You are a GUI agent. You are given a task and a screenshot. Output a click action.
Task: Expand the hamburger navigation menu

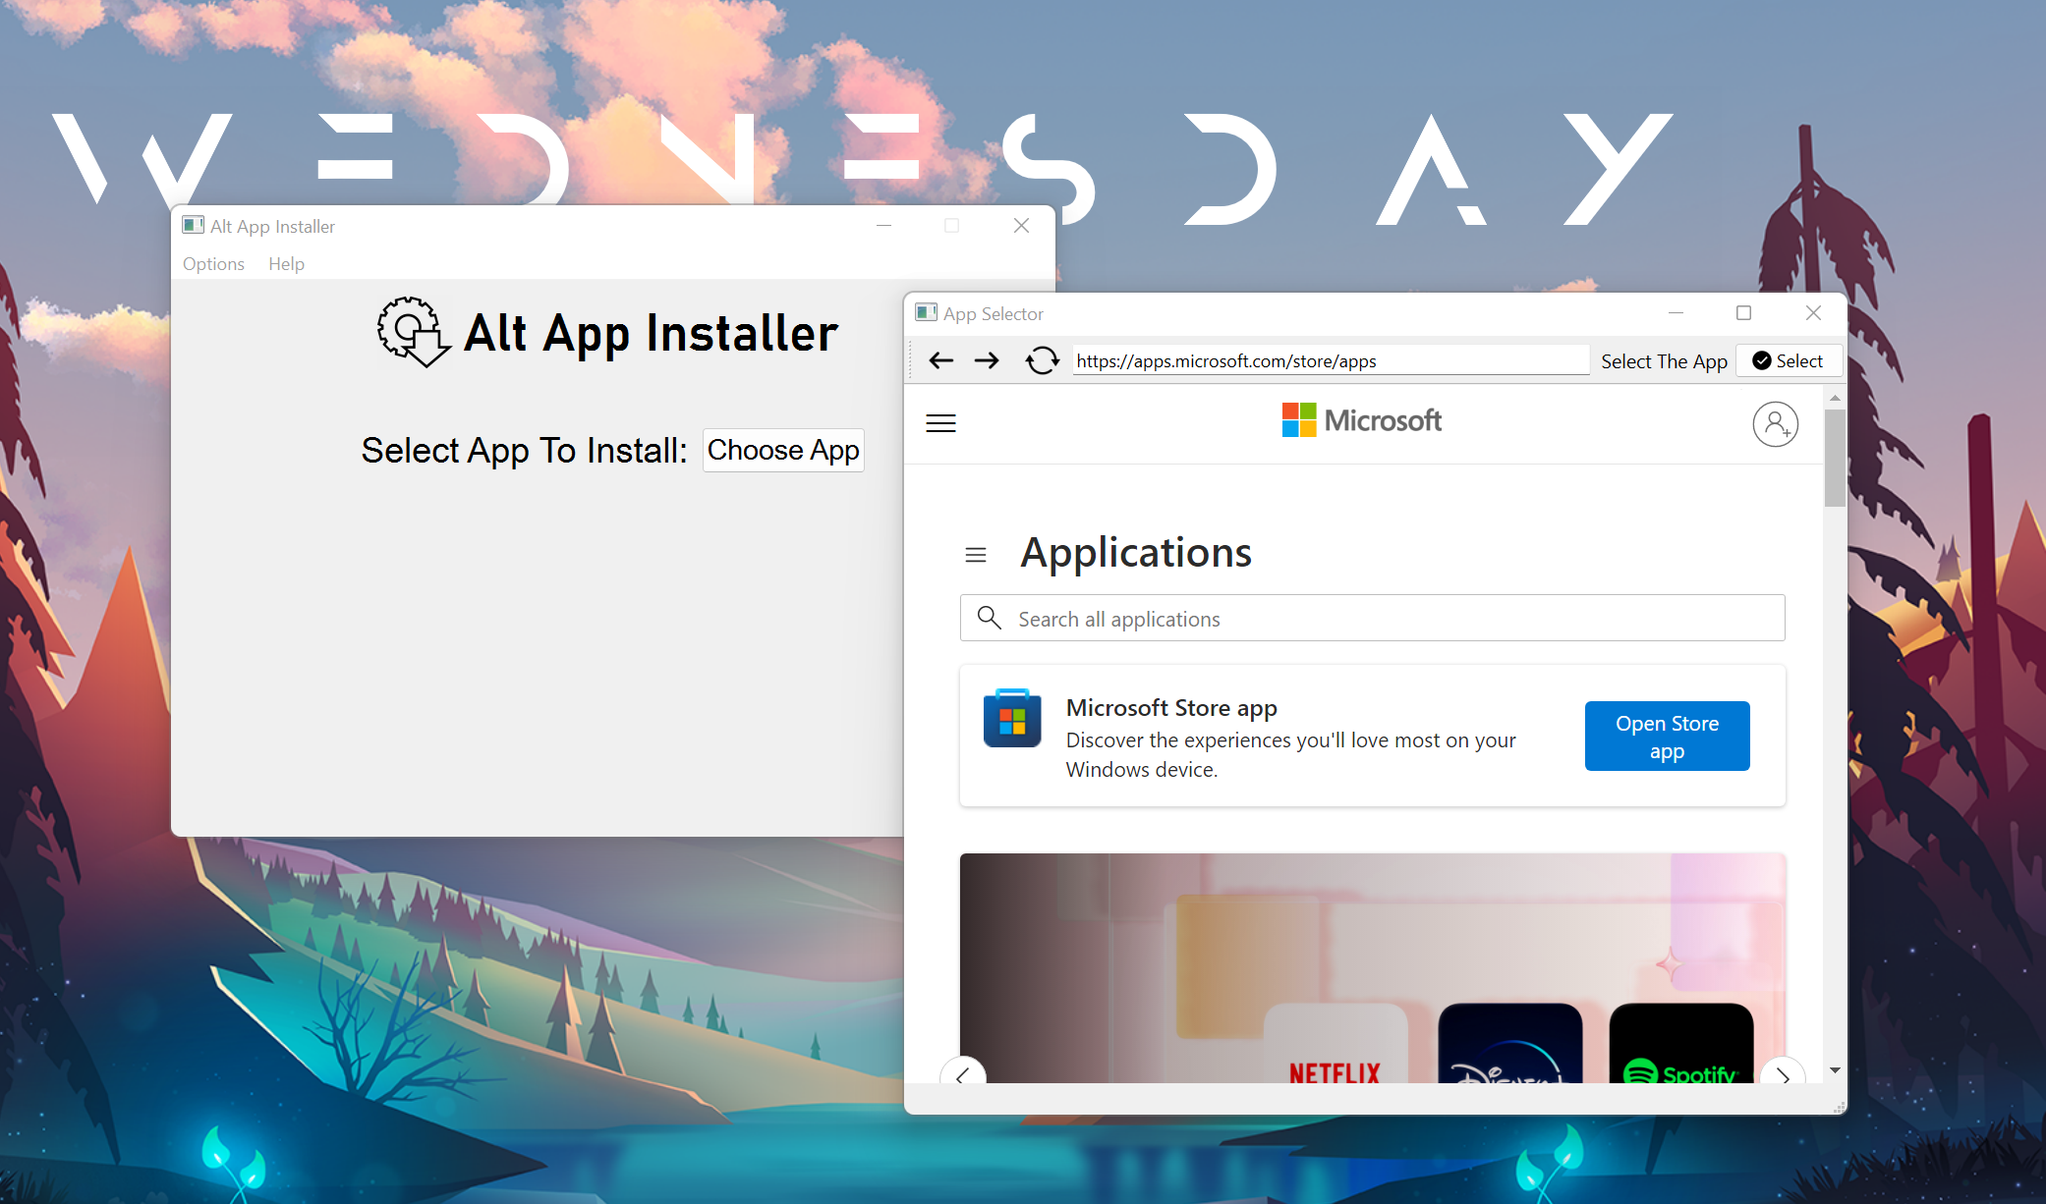(x=940, y=422)
